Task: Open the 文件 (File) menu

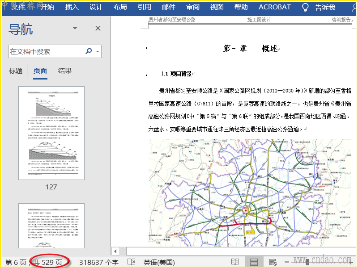Action: point(18,7)
